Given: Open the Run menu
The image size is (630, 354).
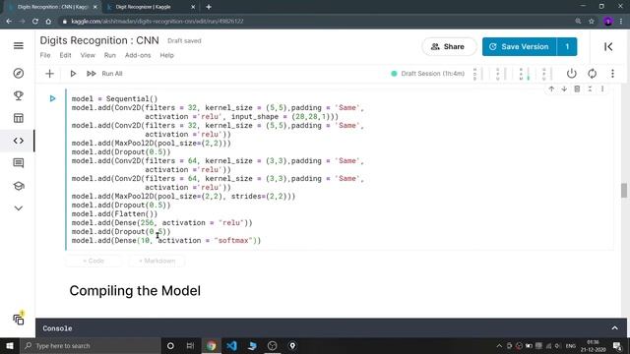Looking at the screenshot, I should pos(109,55).
